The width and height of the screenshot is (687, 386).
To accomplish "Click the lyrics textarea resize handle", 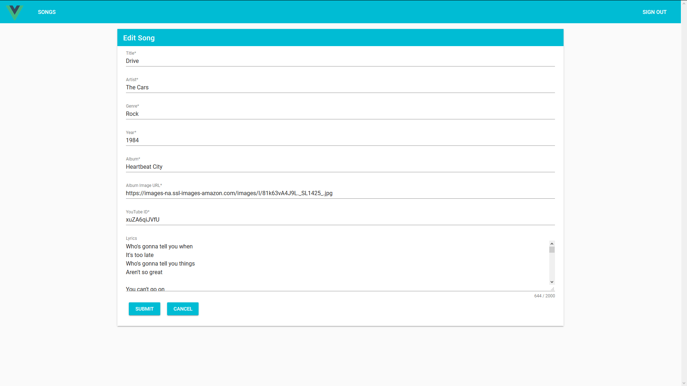I will click(552, 289).
